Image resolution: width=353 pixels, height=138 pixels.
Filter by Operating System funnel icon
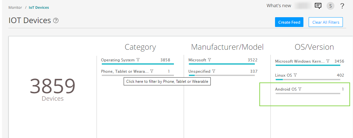[x=138, y=60]
